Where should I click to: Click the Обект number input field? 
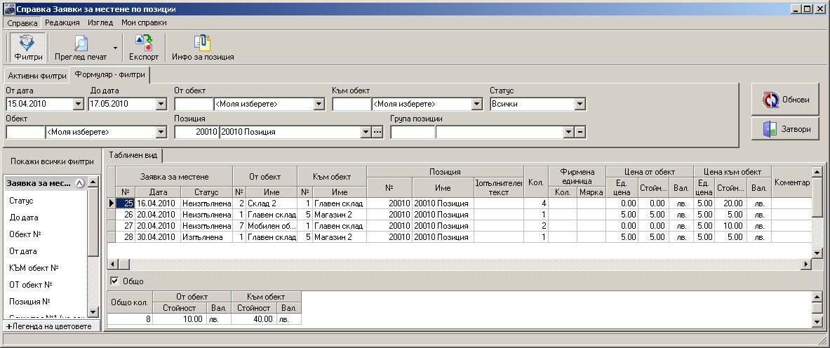coord(25,132)
